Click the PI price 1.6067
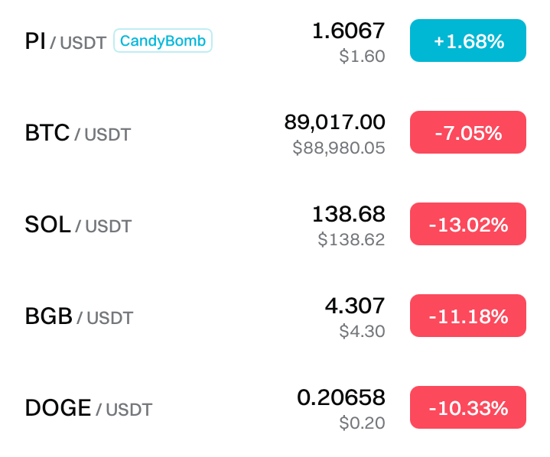This screenshot has height=457, width=550. [348, 31]
